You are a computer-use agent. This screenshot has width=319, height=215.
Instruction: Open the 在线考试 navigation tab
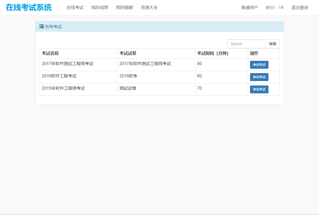(x=75, y=8)
